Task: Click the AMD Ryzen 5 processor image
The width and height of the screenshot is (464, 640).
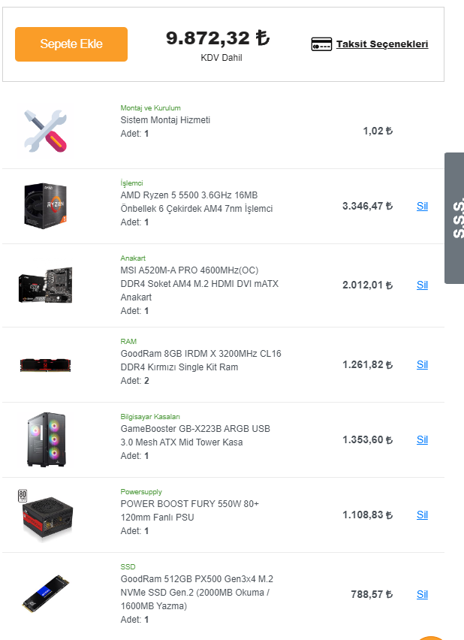Action: (45, 206)
